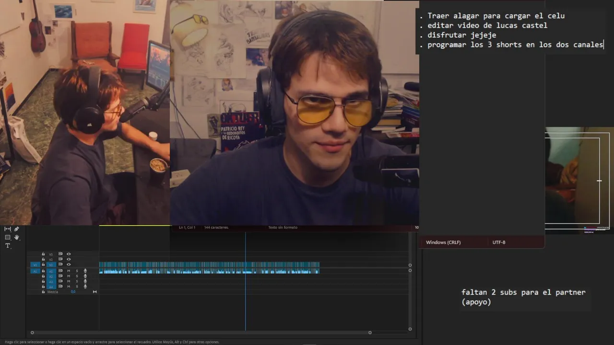This screenshot has height=345, width=614.
Task: Toggle lock on the A3 track
Action: [43, 281]
